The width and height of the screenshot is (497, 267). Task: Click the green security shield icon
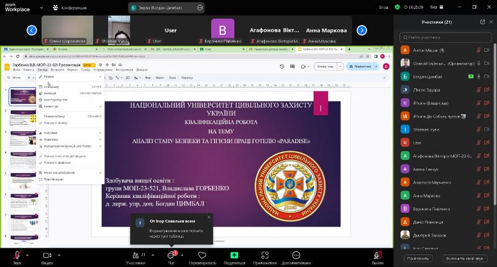pyautogui.click(x=397, y=7)
